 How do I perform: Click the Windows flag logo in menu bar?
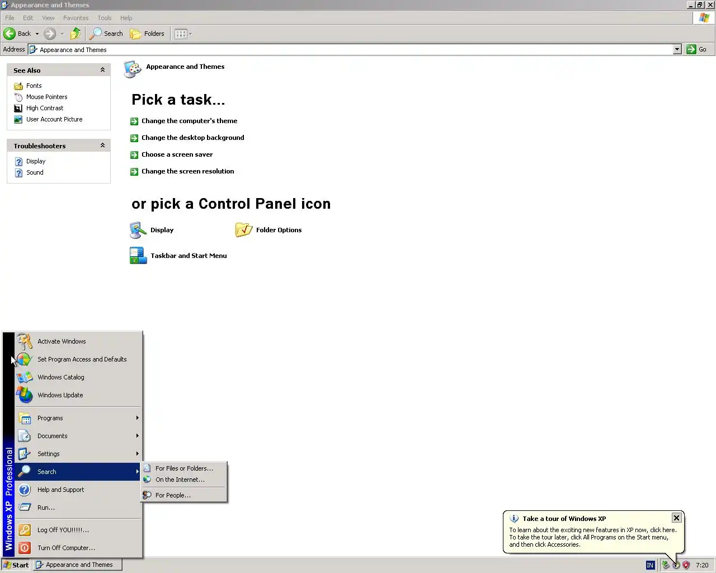click(x=704, y=18)
